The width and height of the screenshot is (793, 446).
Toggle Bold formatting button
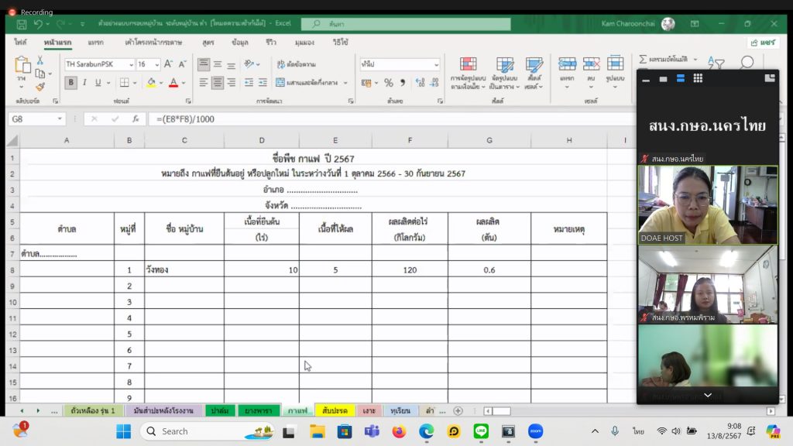point(70,83)
